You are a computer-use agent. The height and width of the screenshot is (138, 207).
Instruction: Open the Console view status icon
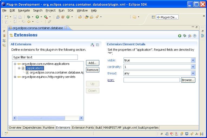point(187,134)
